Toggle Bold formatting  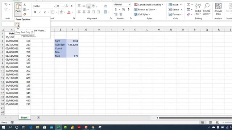tap(35, 12)
